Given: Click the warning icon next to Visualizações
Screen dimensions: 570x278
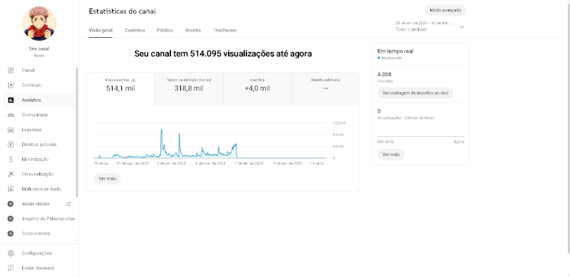Looking at the screenshot, I should pyautogui.click(x=133, y=80).
